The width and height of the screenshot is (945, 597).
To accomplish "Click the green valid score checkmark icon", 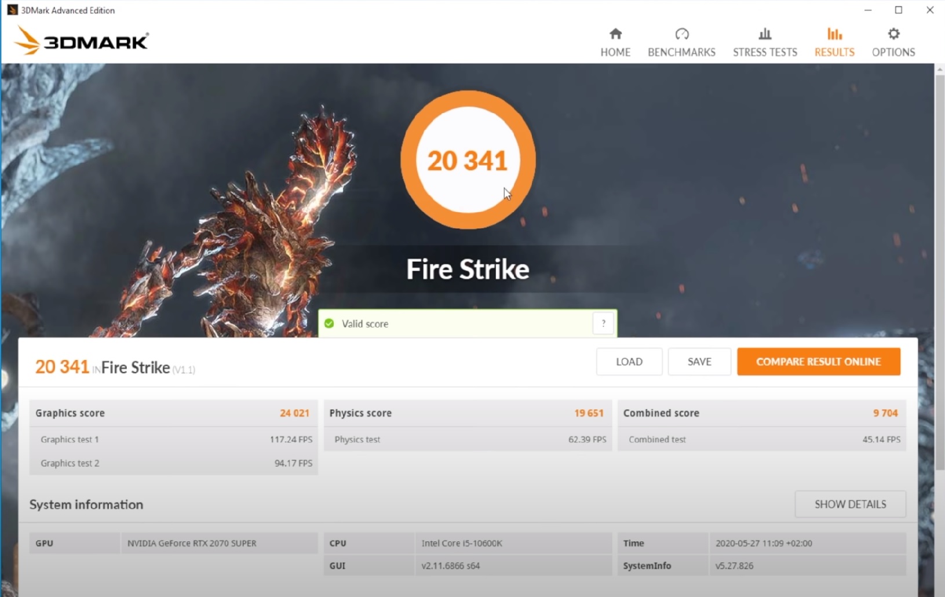I will [329, 323].
